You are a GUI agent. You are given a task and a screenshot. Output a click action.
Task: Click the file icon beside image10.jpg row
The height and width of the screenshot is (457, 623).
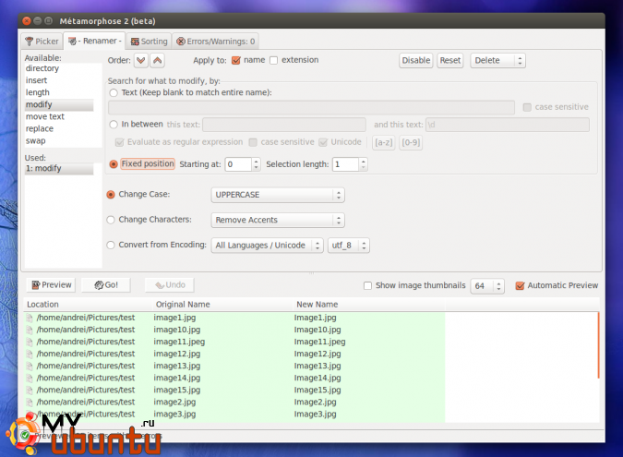click(30, 330)
